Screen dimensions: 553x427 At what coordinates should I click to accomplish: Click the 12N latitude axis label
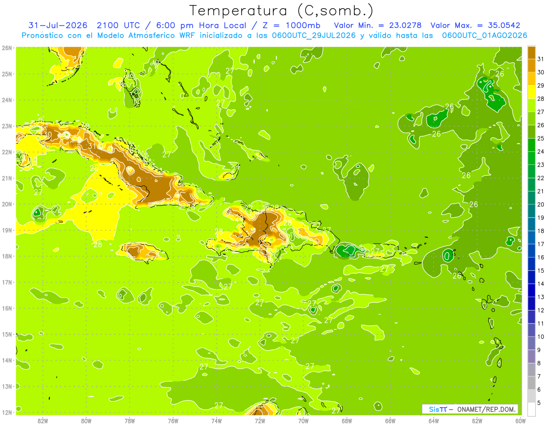(x=6, y=412)
